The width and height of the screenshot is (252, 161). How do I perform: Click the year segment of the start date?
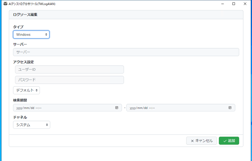coord(20,108)
